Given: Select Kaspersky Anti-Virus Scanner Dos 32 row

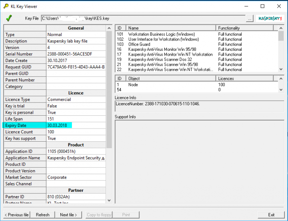Looking at the screenshot, I should [x=196, y=59].
